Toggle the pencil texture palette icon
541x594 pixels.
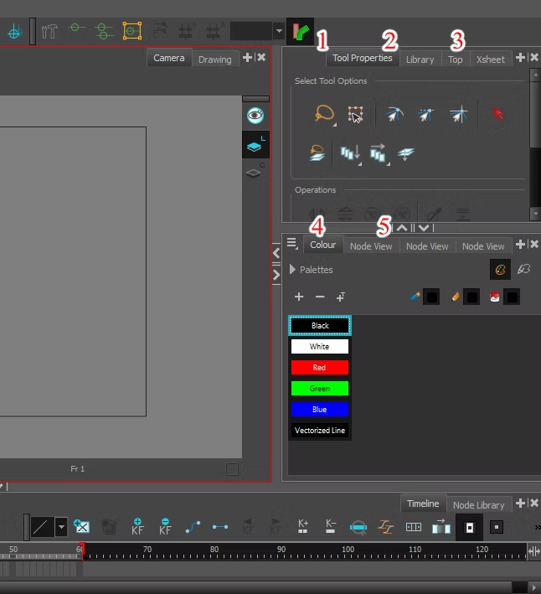coord(524,269)
